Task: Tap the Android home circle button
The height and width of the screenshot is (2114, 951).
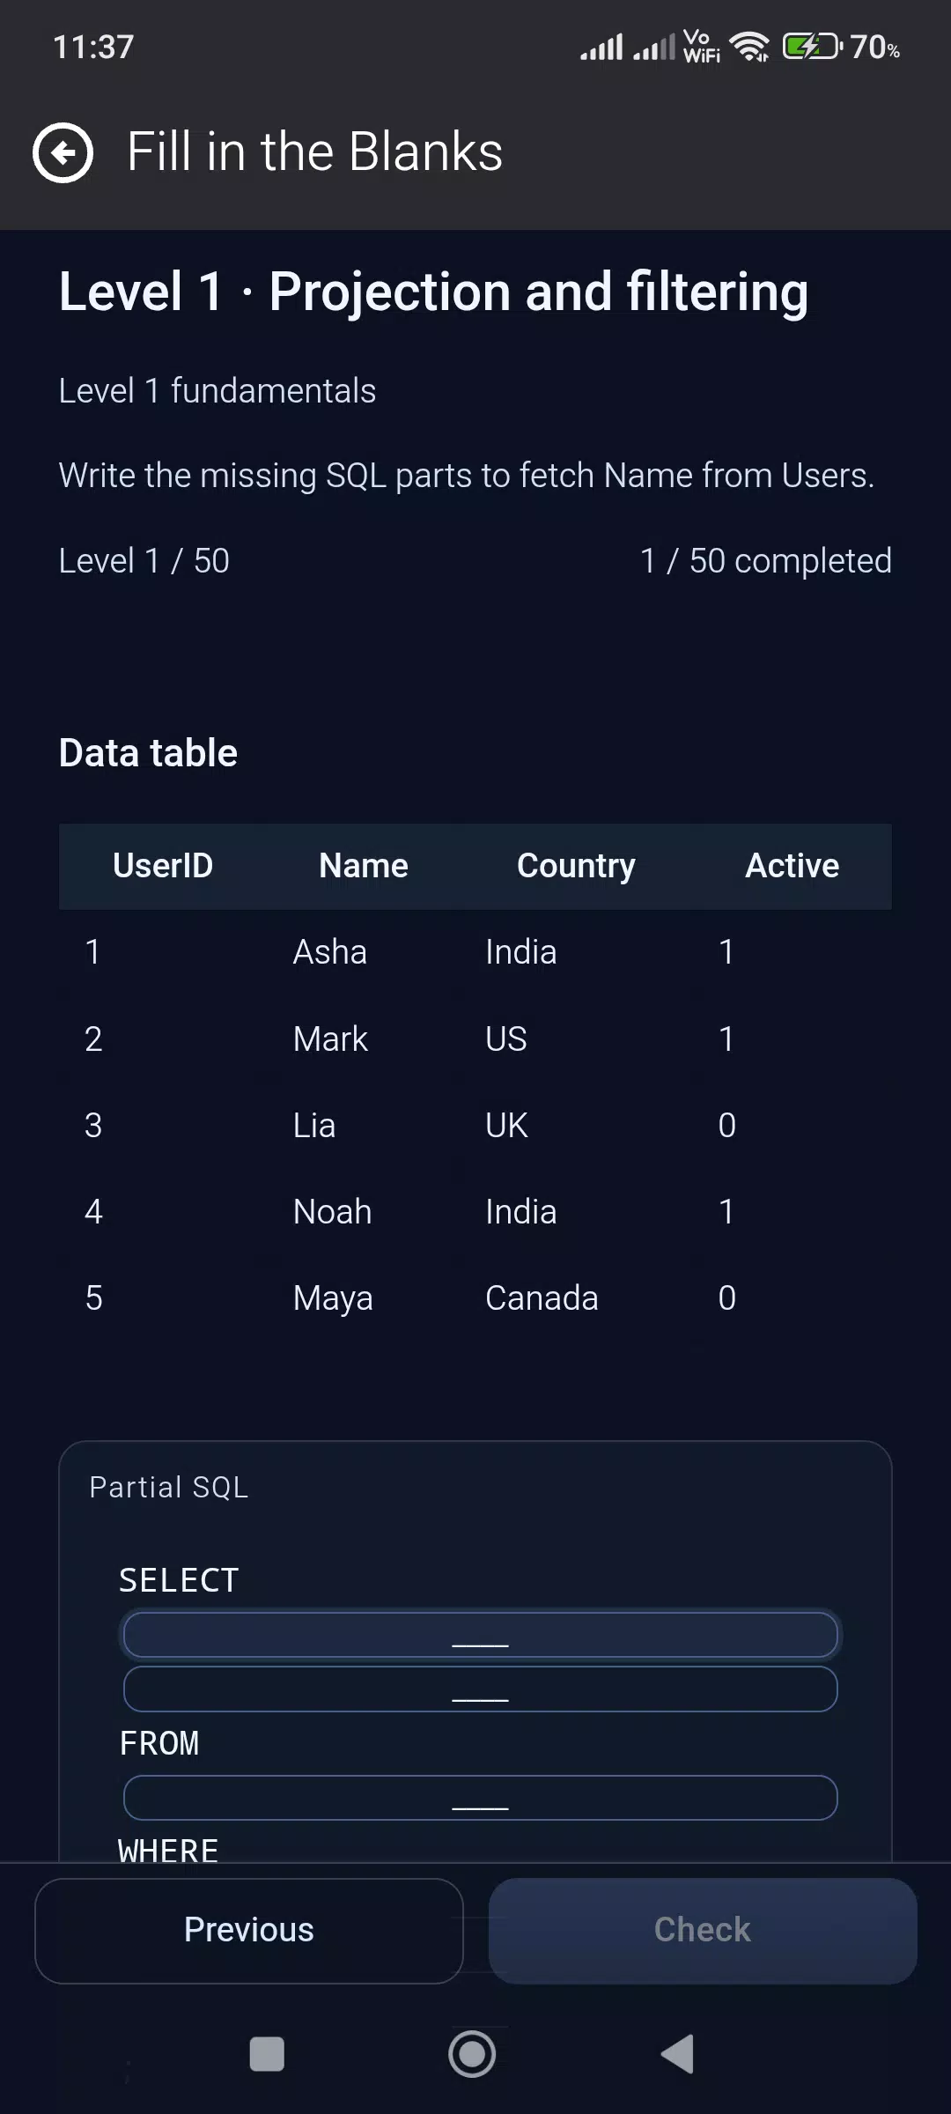Action: click(x=472, y=2054)
